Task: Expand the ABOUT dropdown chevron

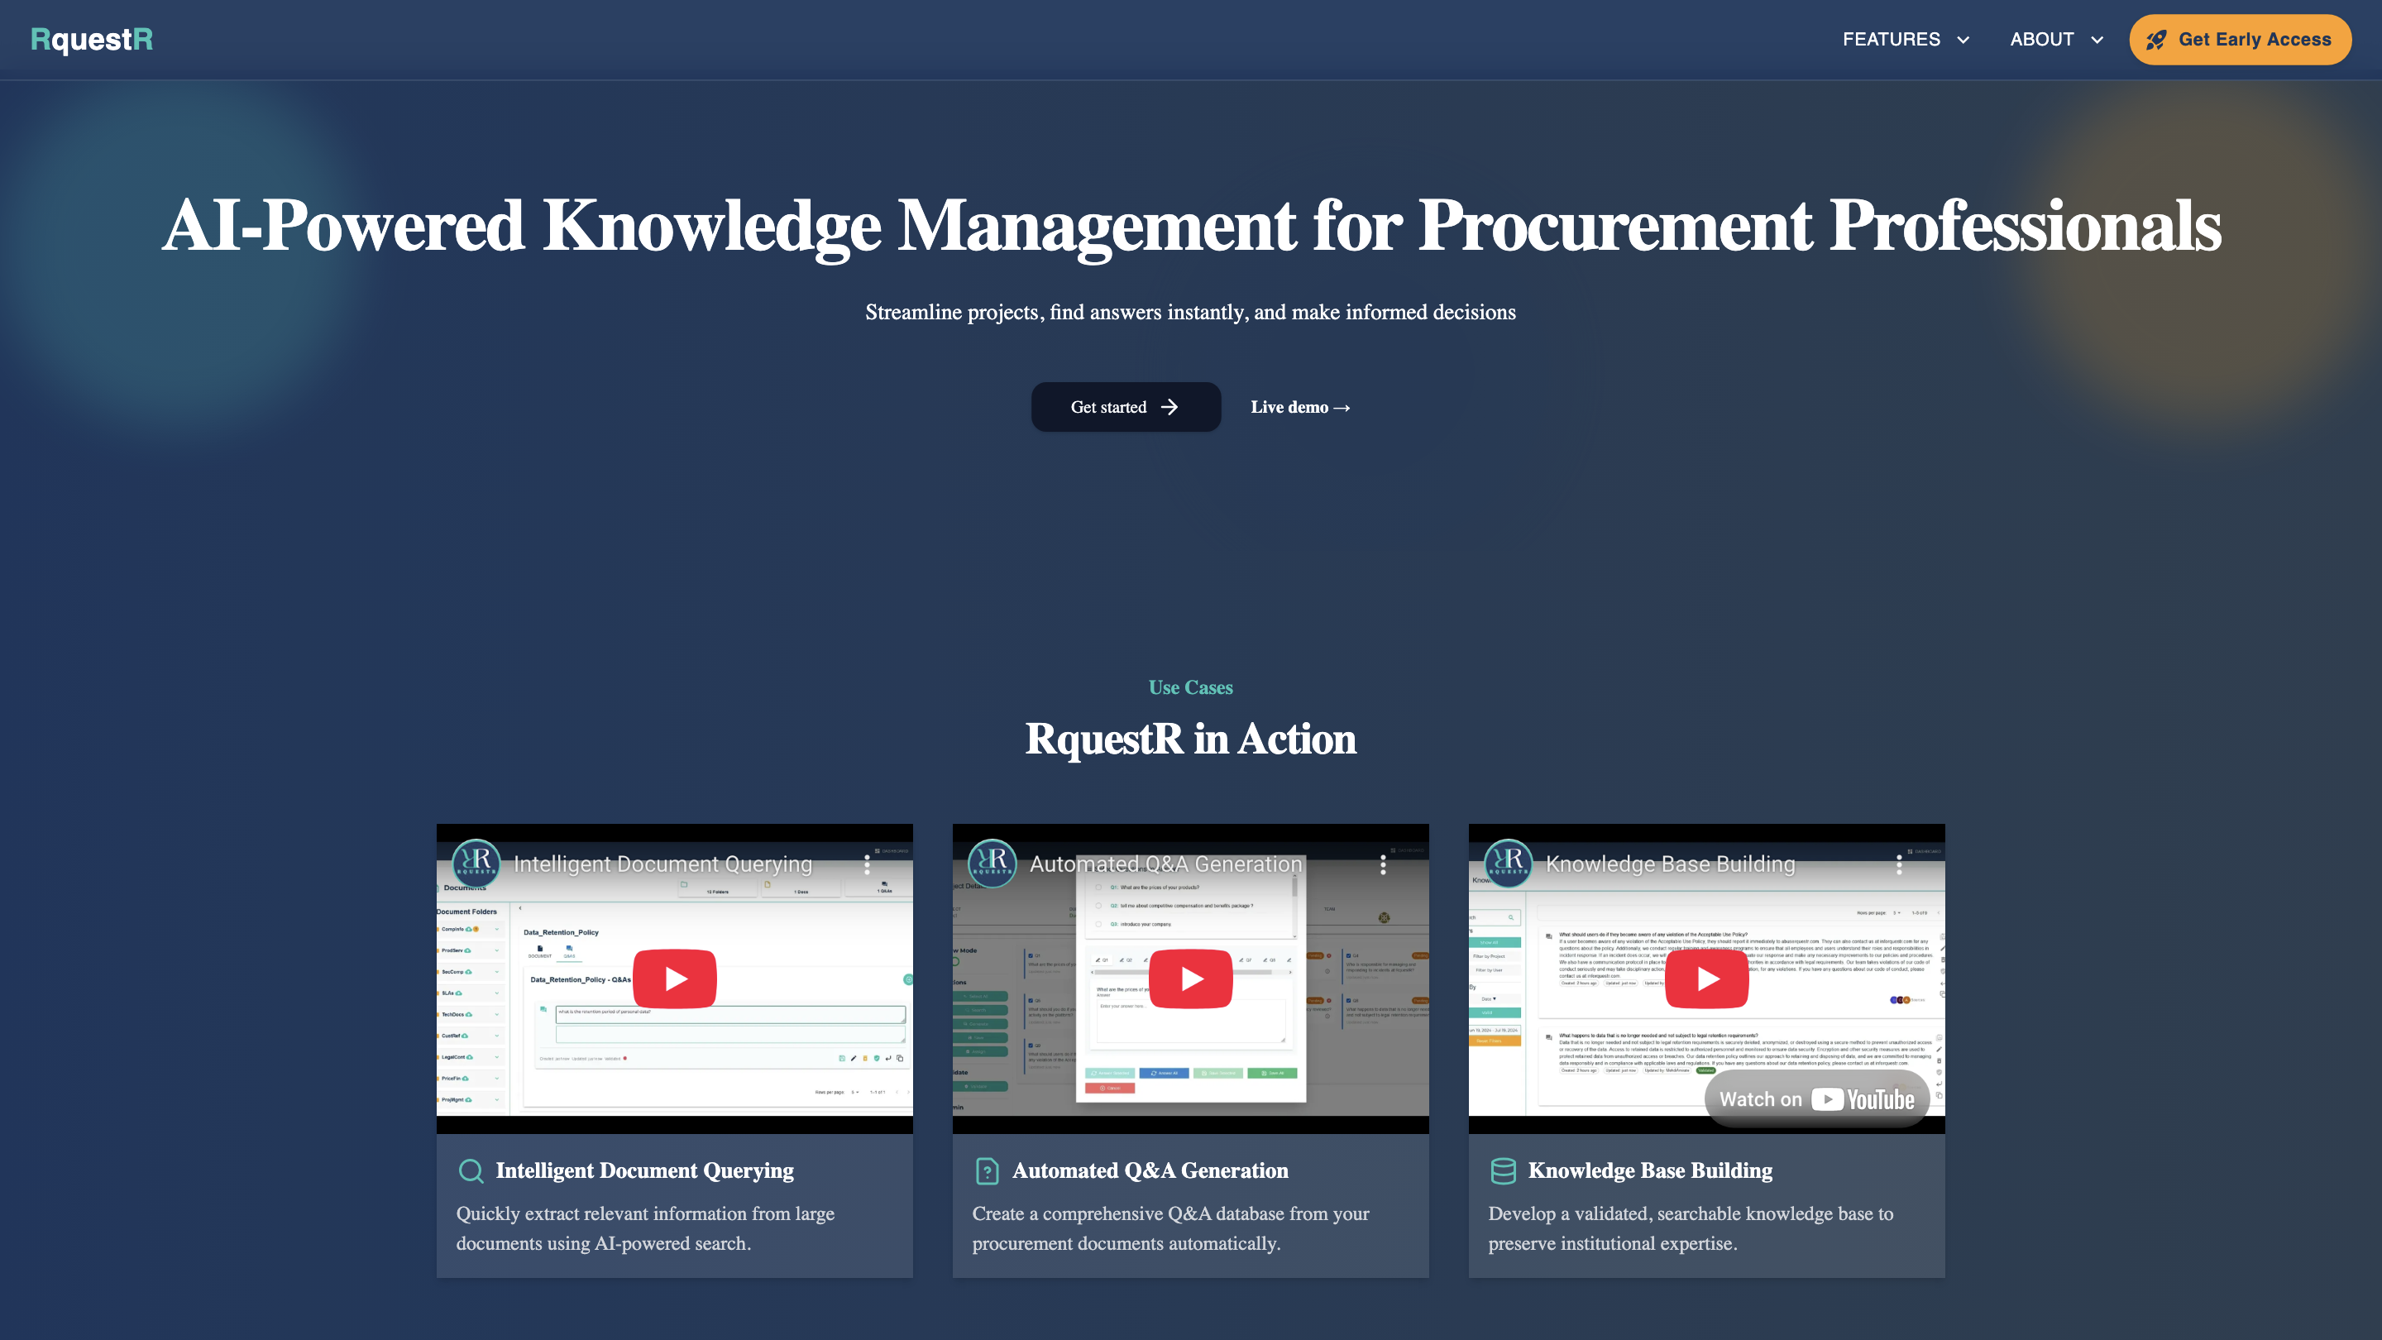Action: 2097,40
